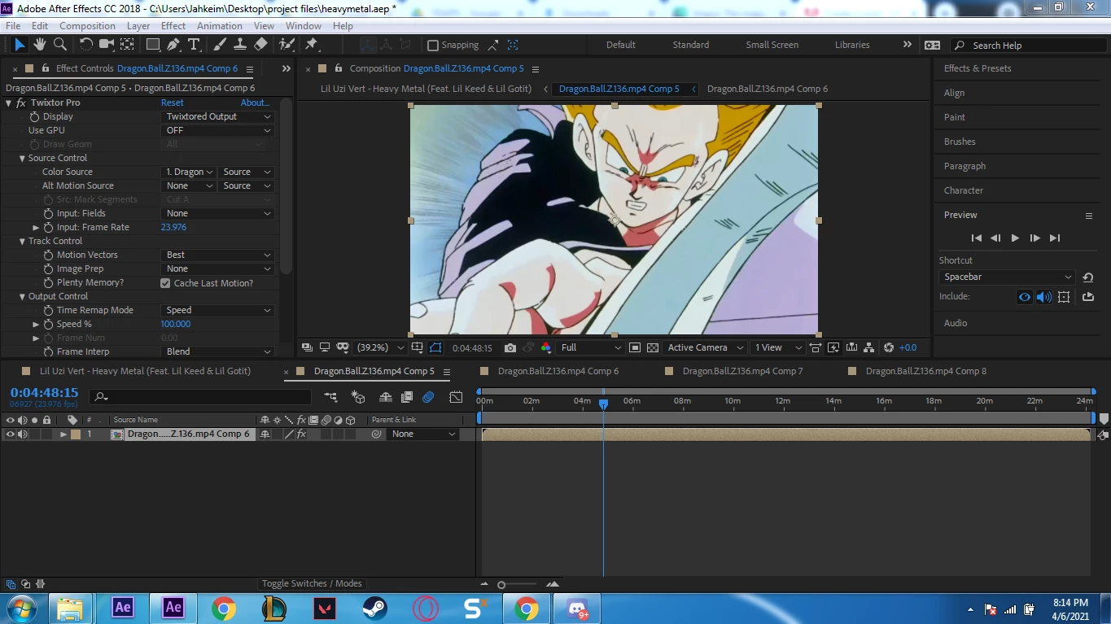This screenshot has width=1111, height=624.
Task: Toggle Twixtor Pro effect fx switch
Action: (x=21, y=103)
